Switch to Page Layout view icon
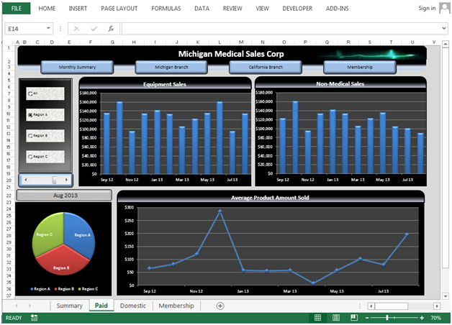 [336, 318]
